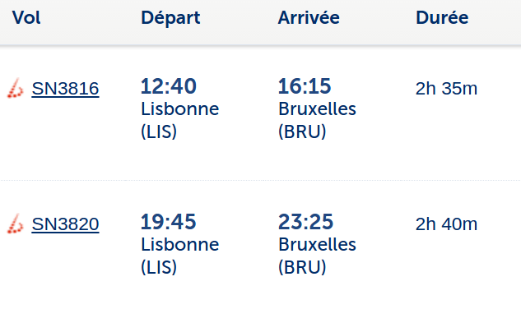The width and height of the screenshot is (521, 309).
Task: Select the Vol column header
Action: tap(26, 17)
